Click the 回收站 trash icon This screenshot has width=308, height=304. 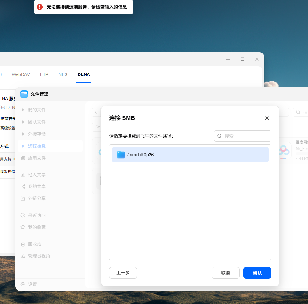pyautogui.click(x=23, y=244)
